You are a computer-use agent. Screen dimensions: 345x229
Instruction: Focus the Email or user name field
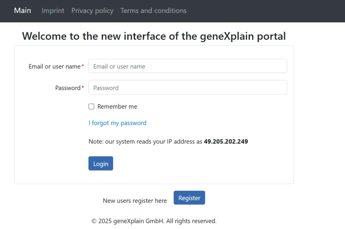pyautogui.click(x=187, y=66)
